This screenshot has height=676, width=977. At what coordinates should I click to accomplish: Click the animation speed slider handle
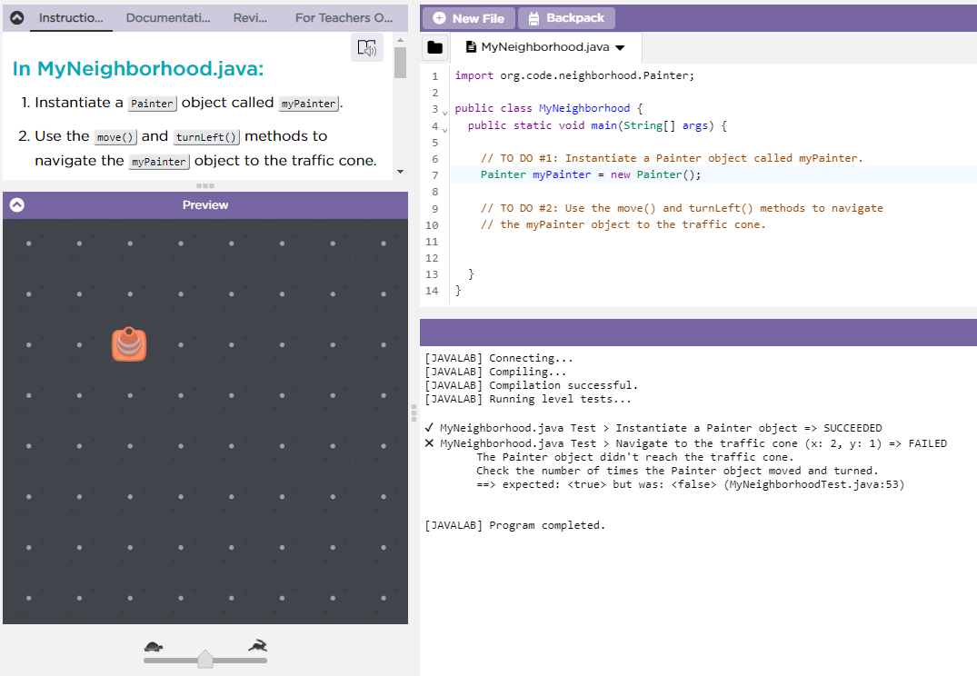coord(205,659)
